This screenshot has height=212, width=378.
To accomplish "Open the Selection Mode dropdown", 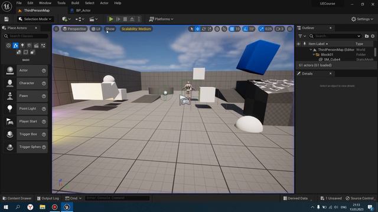I will tap(35, 19).
